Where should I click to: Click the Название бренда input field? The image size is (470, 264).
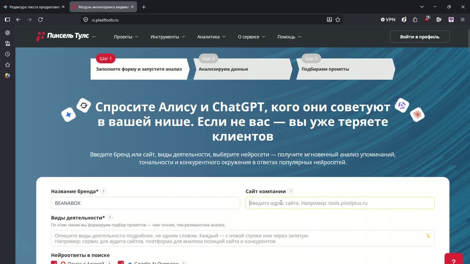pyautogui.click(x=145, y=203)
